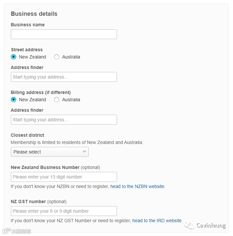Select New Zealand under Street address
Screen dimensions: 233x236
click(14, 57)
